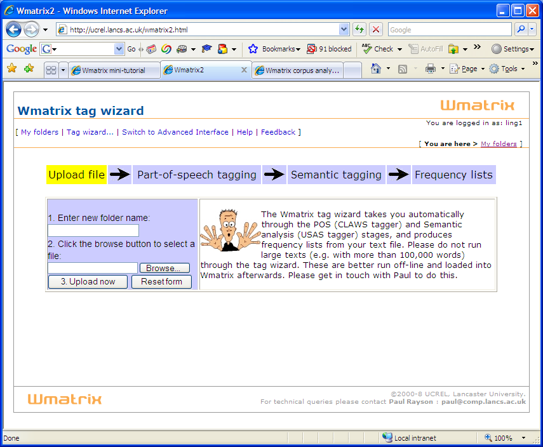Open the zoom level dropdown in status bar
543x447 pixels.
[x=524, y=438]
